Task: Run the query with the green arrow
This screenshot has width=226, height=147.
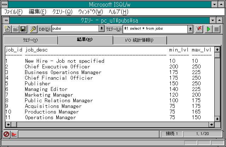Action: [x=208, y=29]
